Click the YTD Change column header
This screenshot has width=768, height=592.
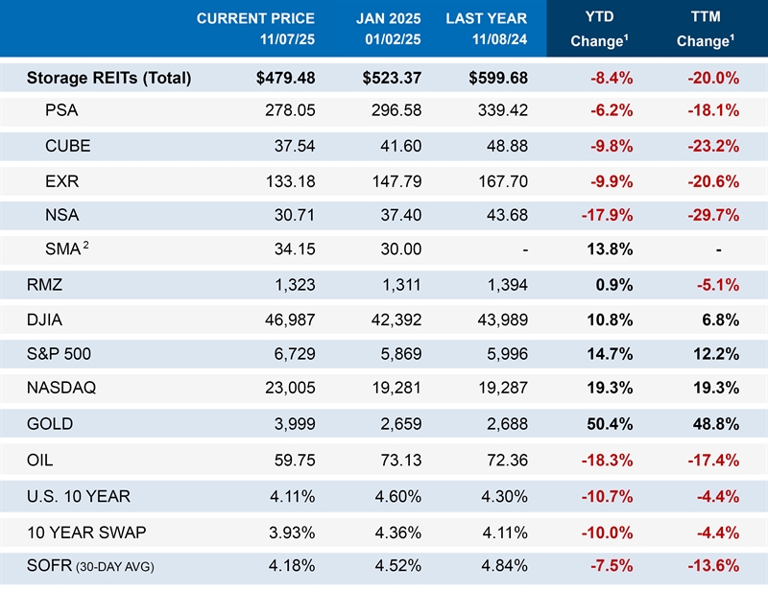(599, 29)
